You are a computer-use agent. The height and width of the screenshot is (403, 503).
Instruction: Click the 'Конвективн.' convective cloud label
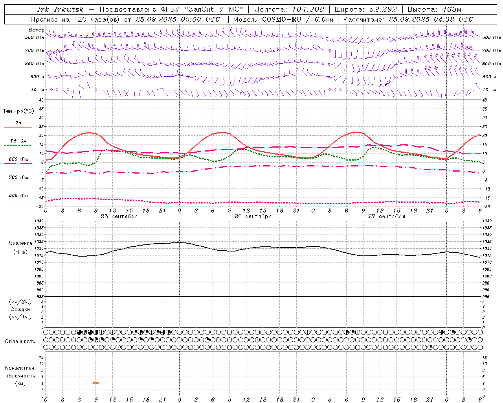point(20,368)
